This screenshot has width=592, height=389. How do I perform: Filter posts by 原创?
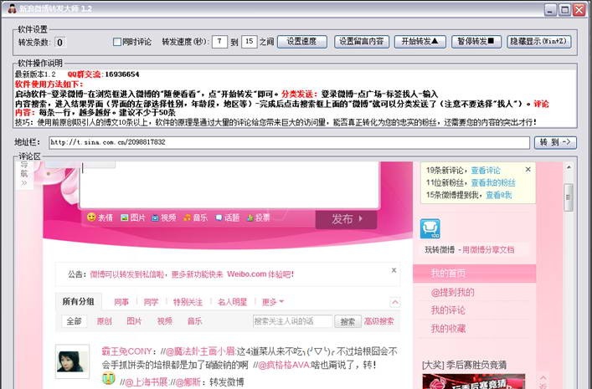(104, 321)
